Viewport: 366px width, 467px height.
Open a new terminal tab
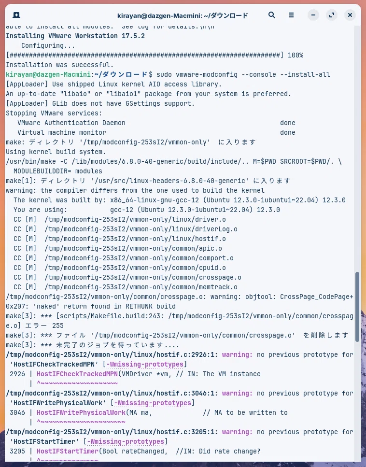click(x=16, y=15)
